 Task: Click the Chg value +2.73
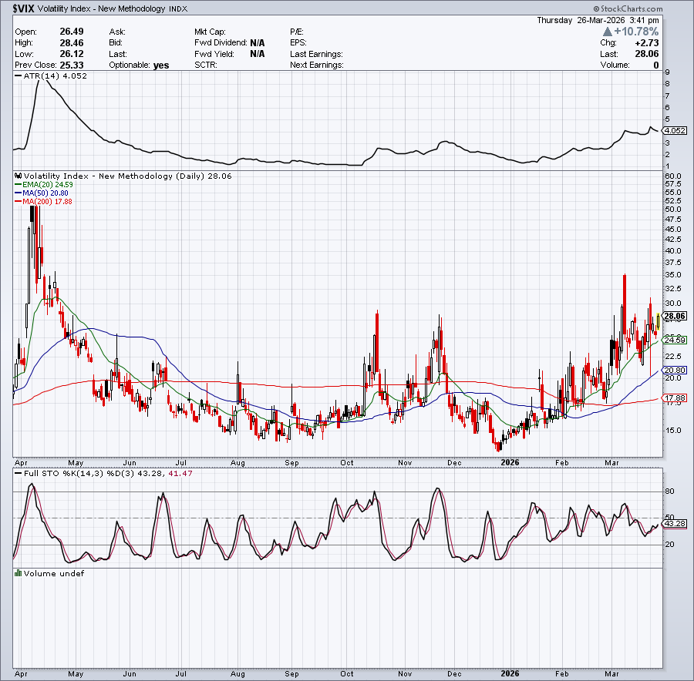coord(647,43)
